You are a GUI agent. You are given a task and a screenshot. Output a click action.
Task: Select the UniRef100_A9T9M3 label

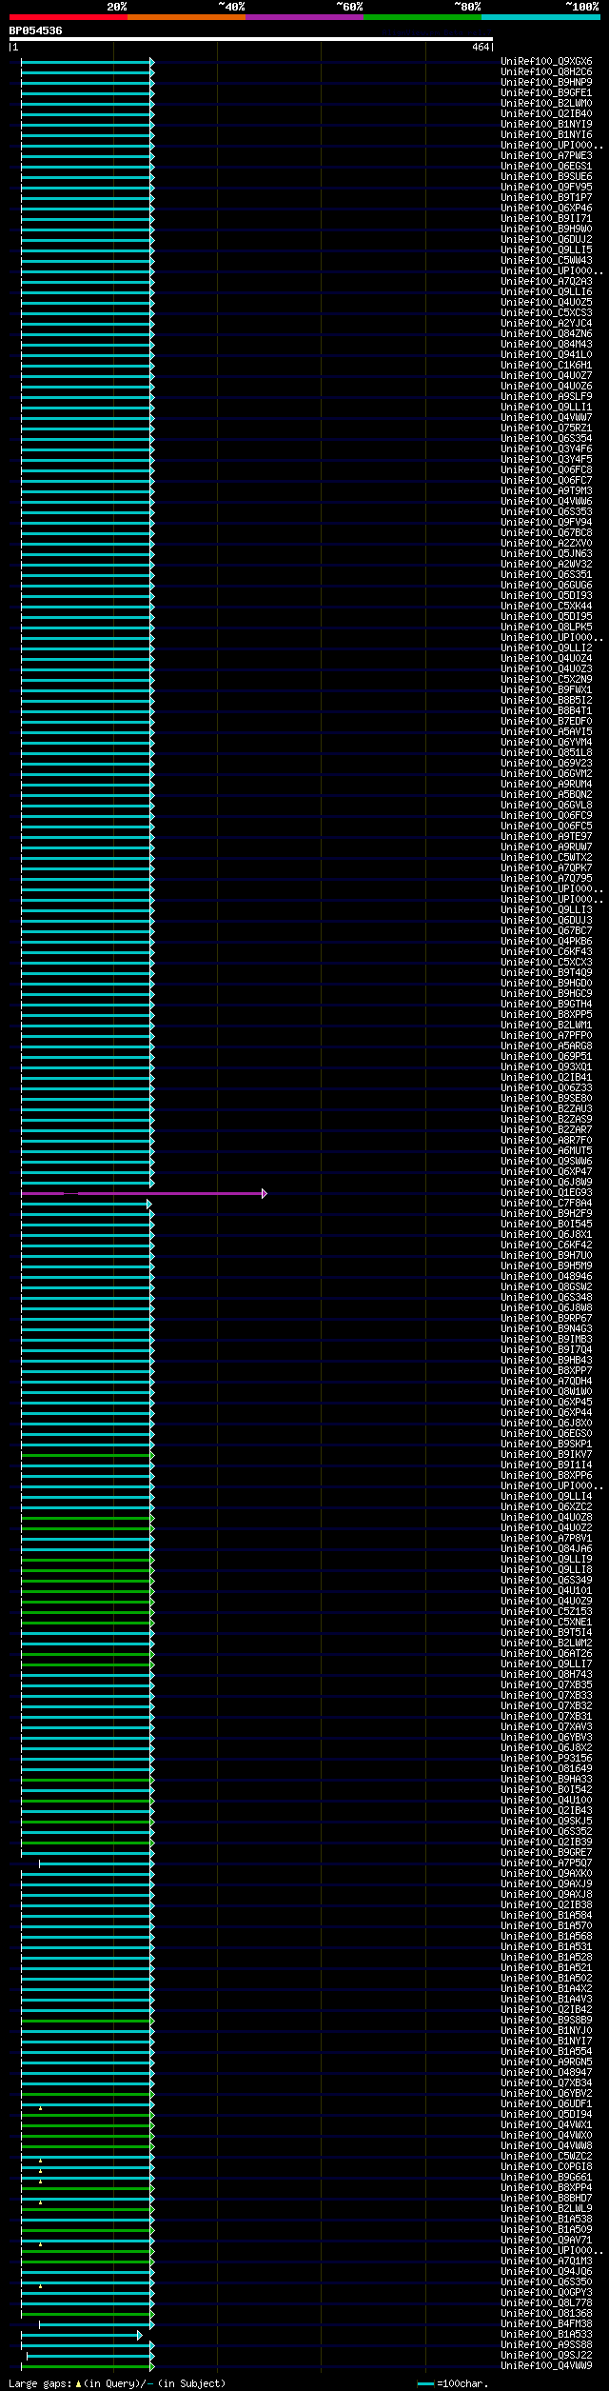pyautogui.click(x=546, y=491)
